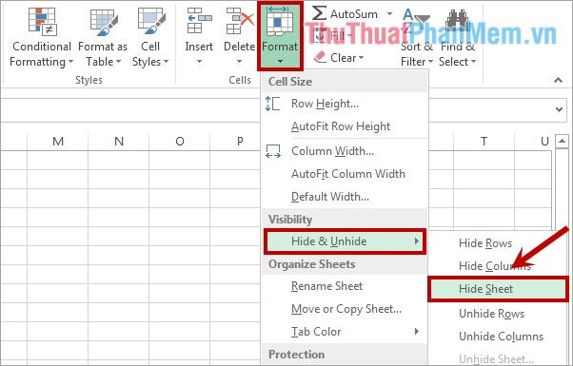Open Conditional Formatting icon
This screenshot has height=366, width=573.
[x=42, y=22]
